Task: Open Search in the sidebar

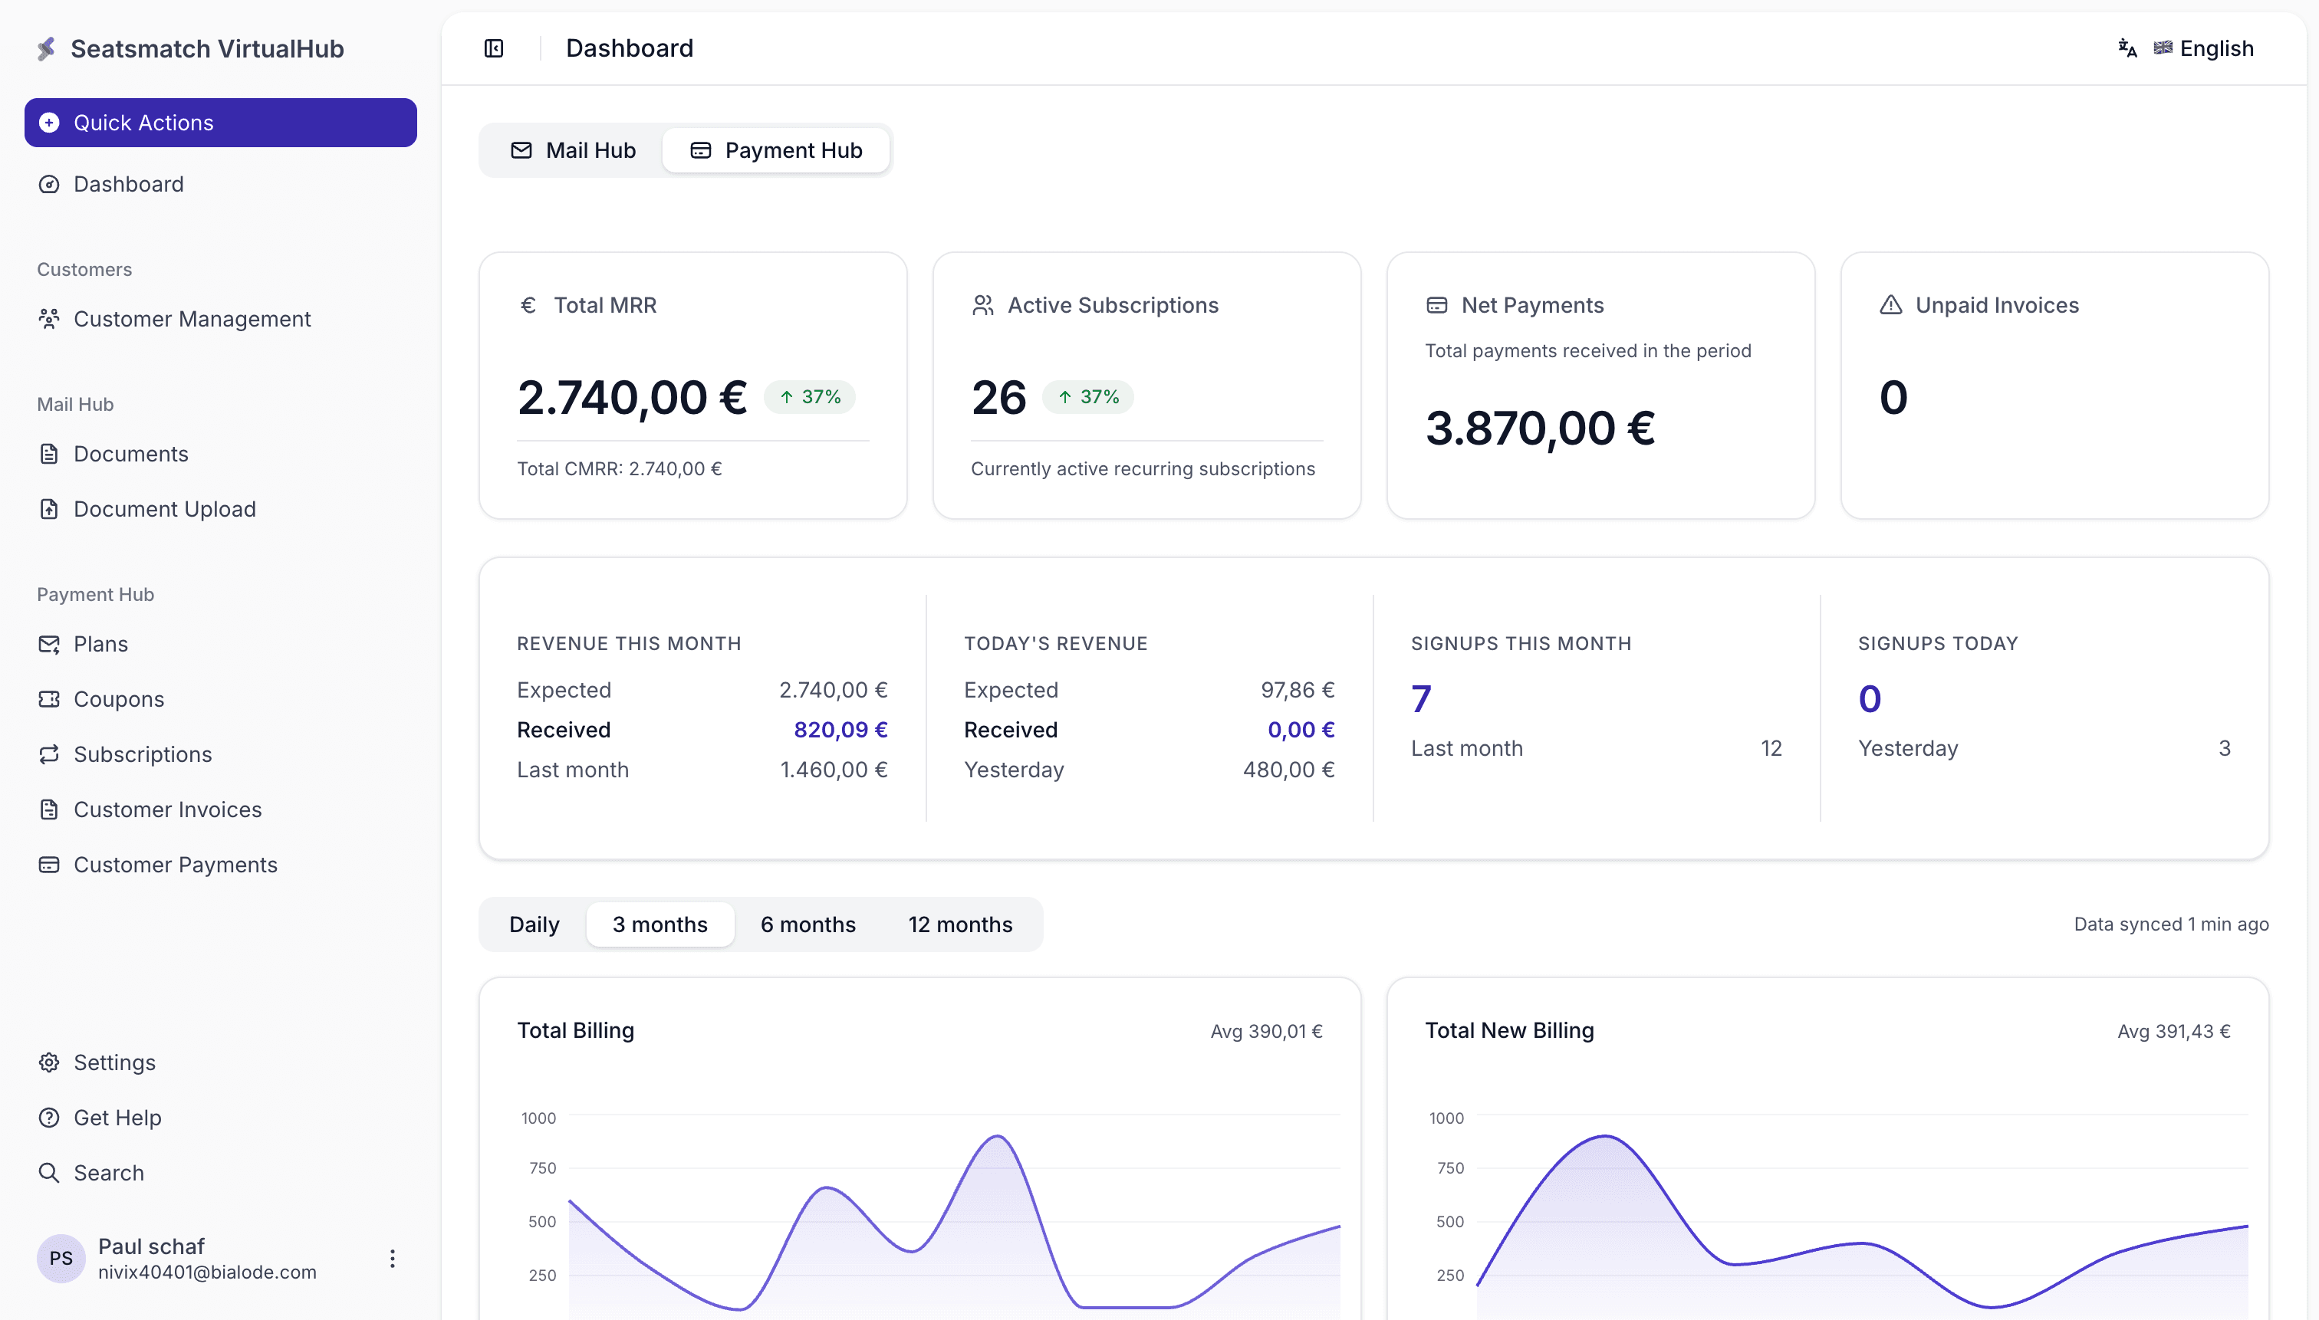Action: click(x=220, y=1173)
